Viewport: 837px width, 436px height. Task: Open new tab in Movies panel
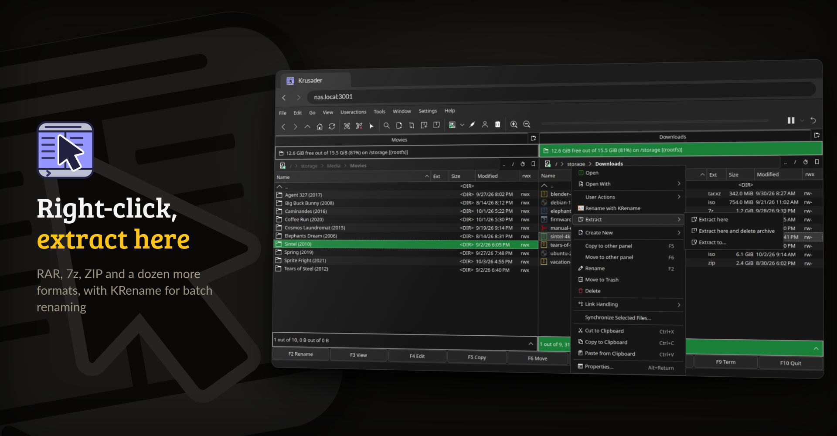point(533,138)
